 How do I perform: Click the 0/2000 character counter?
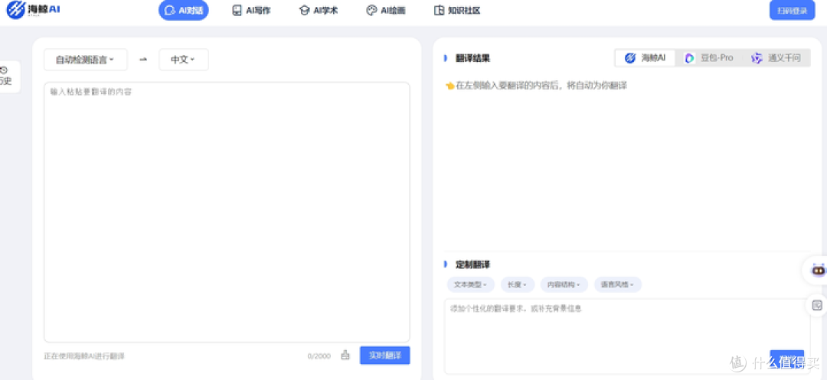coord(319,356)
